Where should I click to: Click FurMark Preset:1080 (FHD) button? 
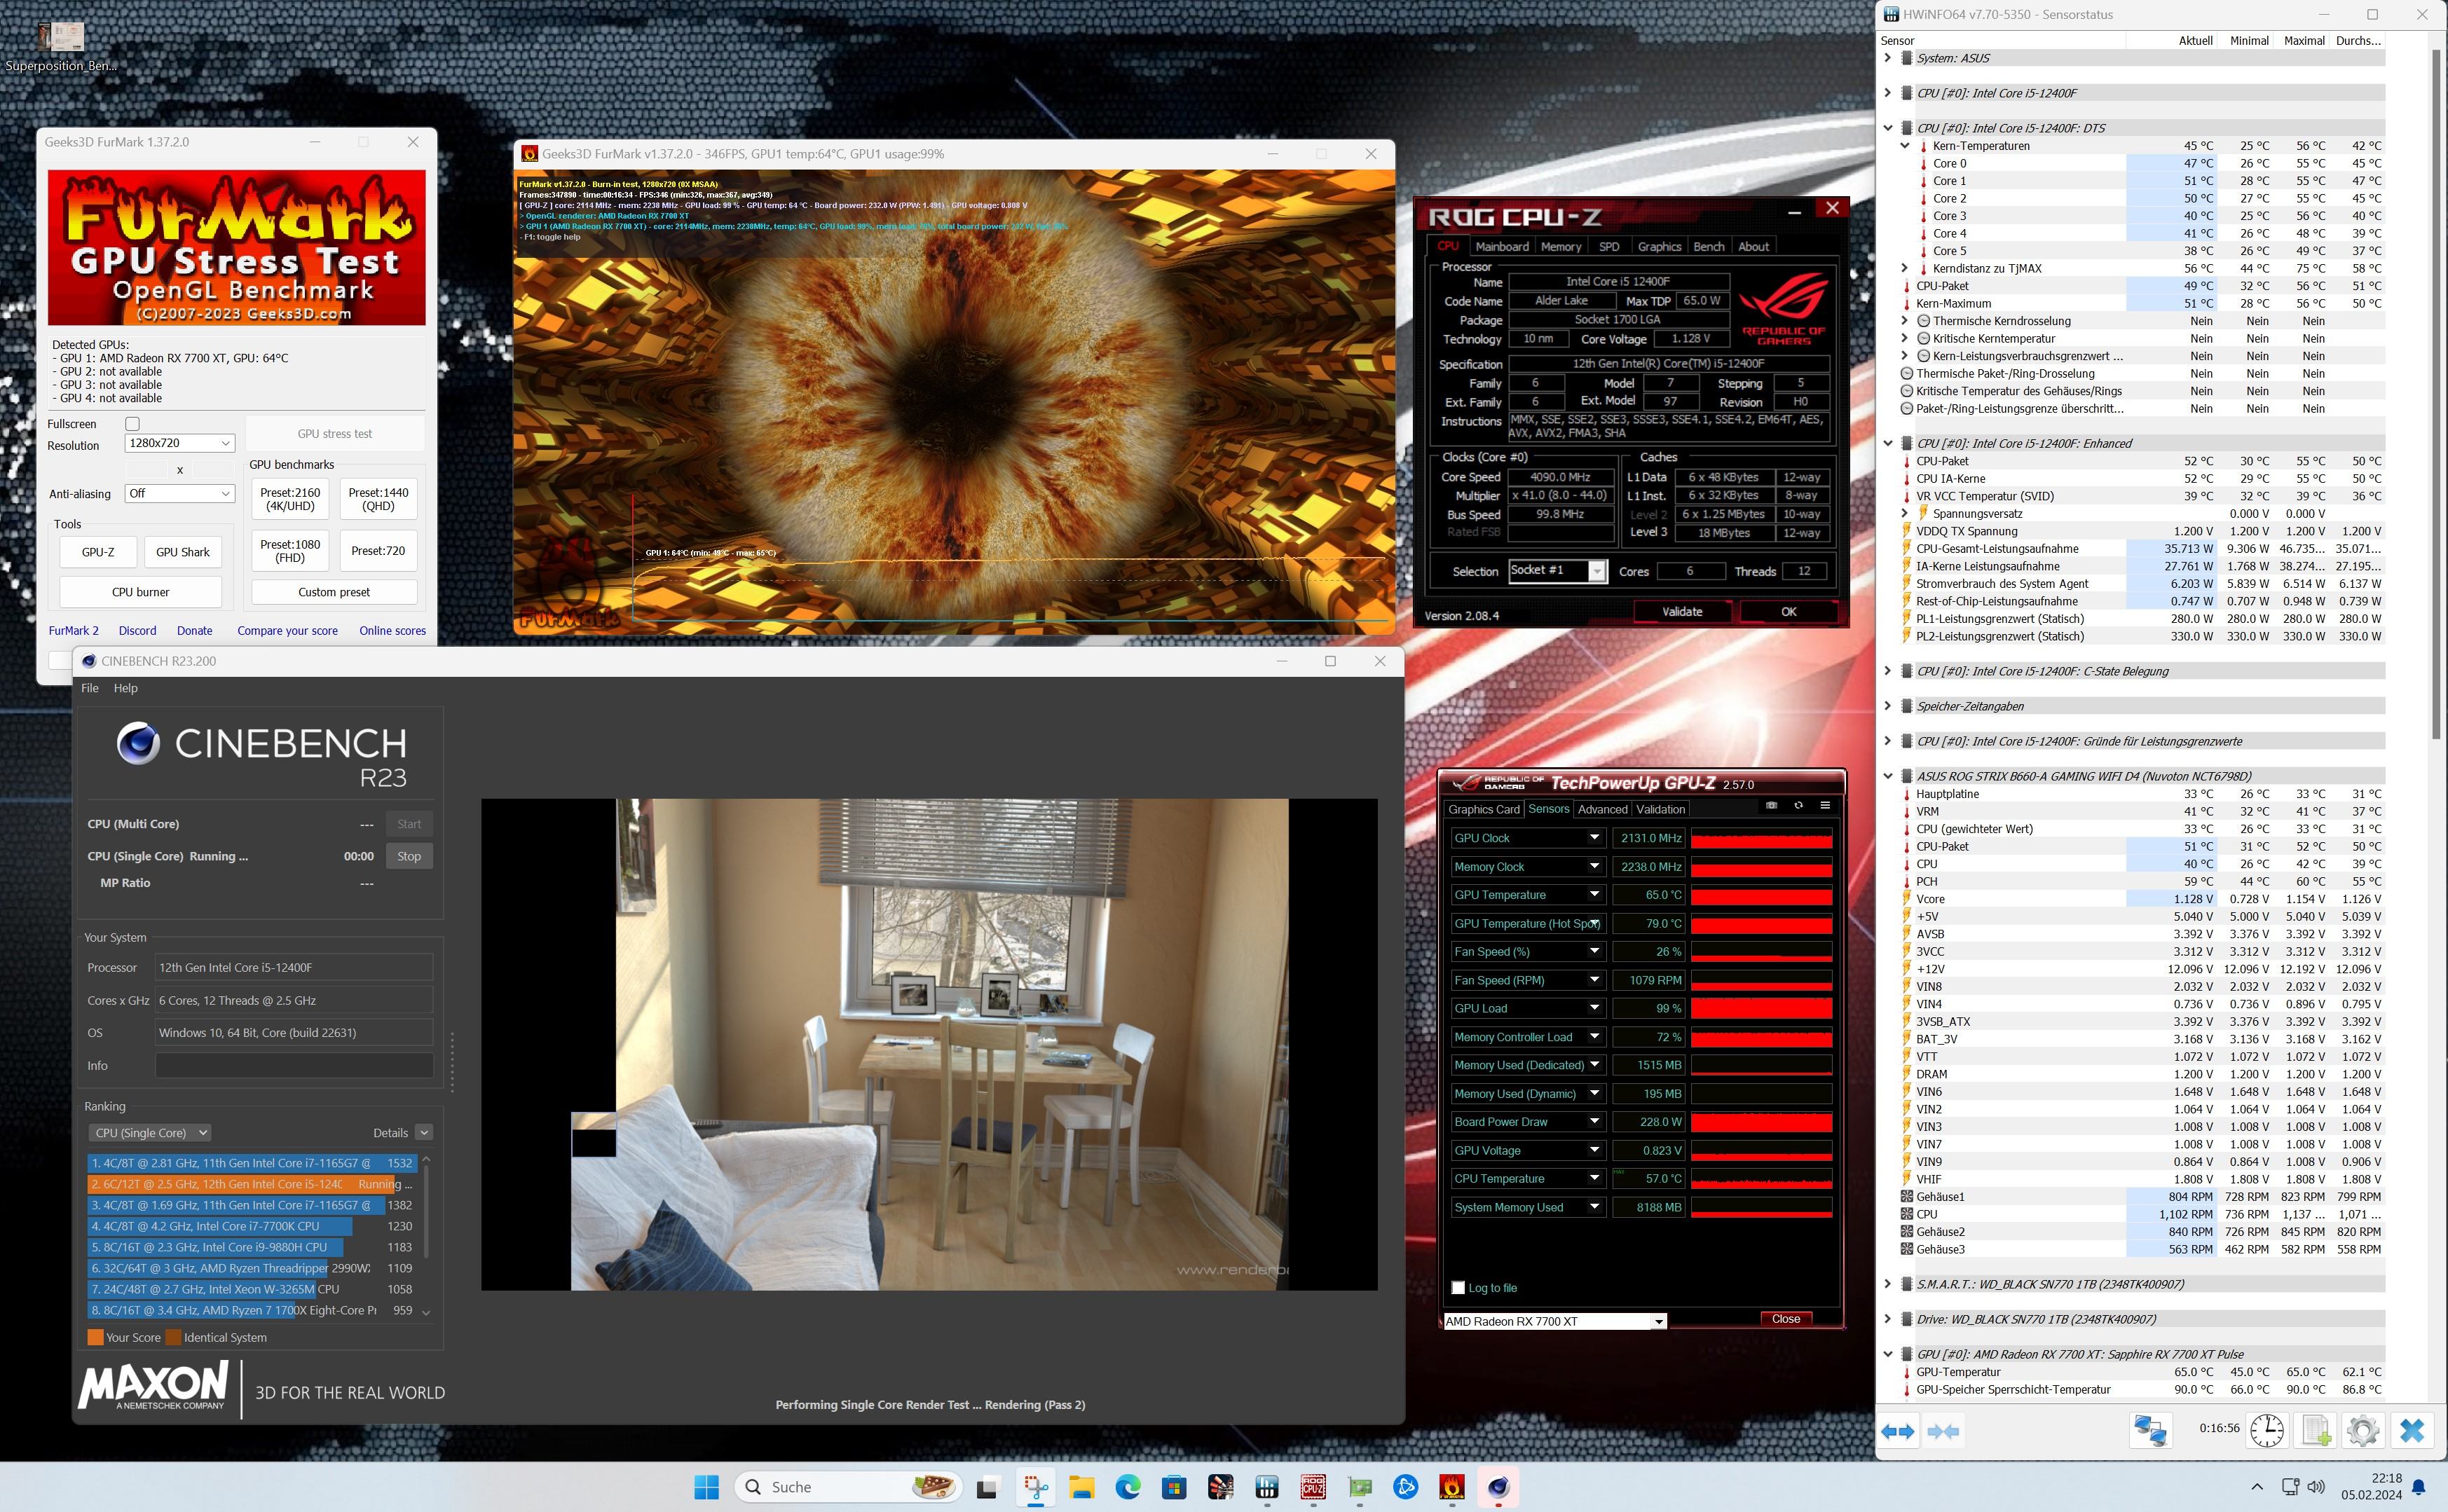pos(290,551)
